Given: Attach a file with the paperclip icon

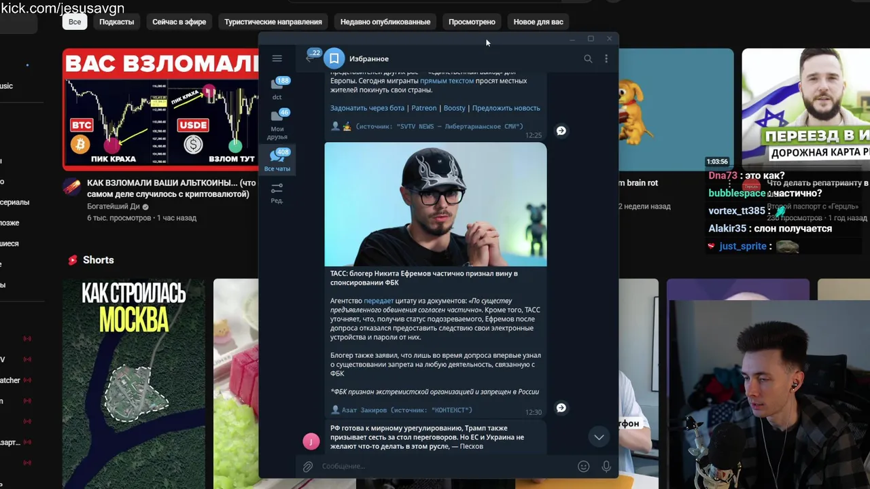Looking at the screenshot, I should tap(308, 467).
